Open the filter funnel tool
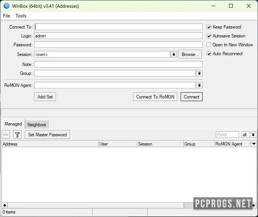Viewport: 258px width, 217px height. [17, 135]
